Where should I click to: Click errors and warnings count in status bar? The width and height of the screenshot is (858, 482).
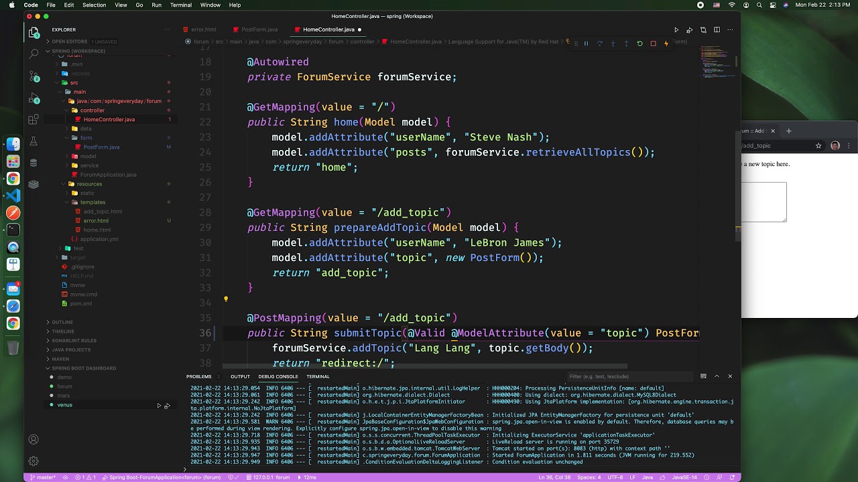(85, 477)
